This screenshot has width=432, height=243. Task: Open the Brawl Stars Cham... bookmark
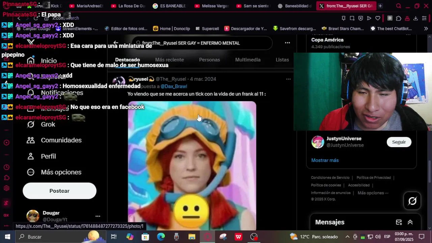(x=343, y=29)
